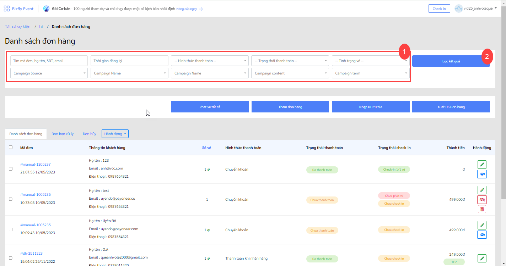Viewport: 506px width, 266px height.
Task: Click Nhập ĐH từ file import button
Action: [371, 107]
